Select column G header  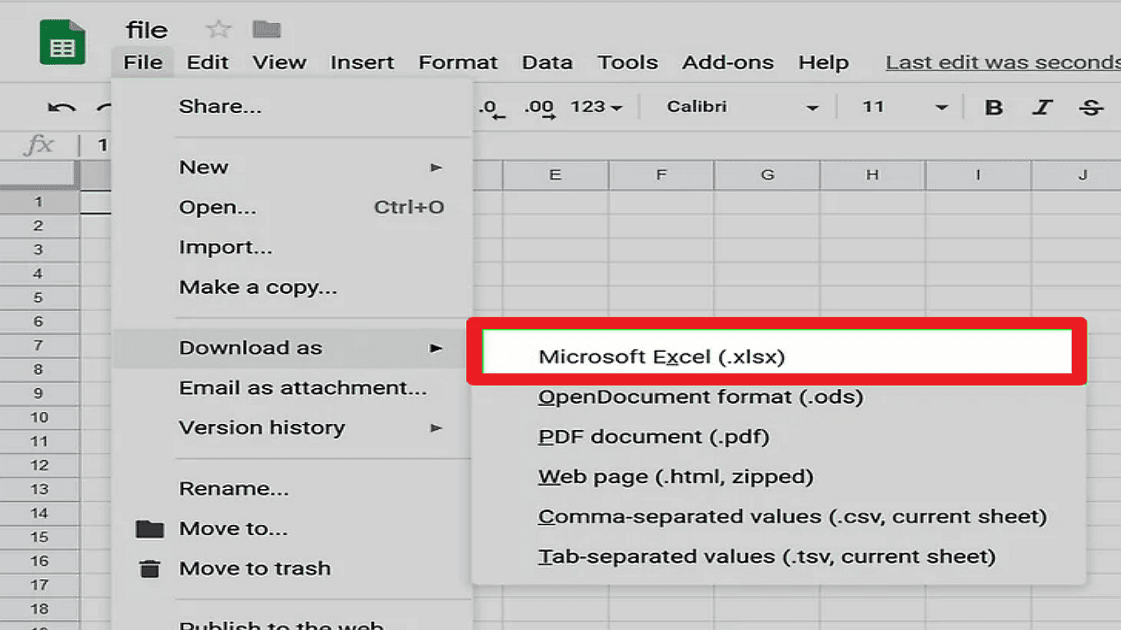(767, 175)
